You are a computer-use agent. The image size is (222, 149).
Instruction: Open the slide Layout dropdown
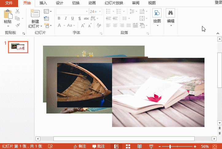(48, 11)
